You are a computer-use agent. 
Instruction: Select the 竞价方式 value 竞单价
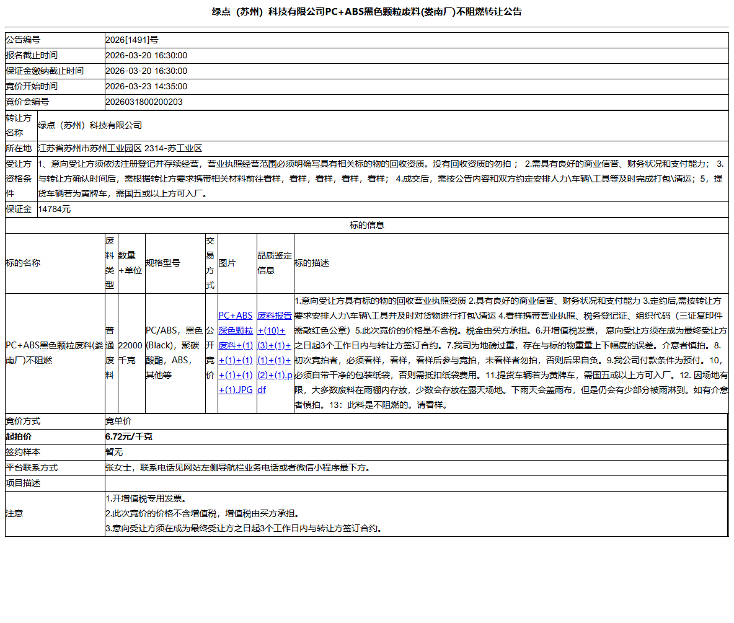pyautogui.click(x=118, y=420)
